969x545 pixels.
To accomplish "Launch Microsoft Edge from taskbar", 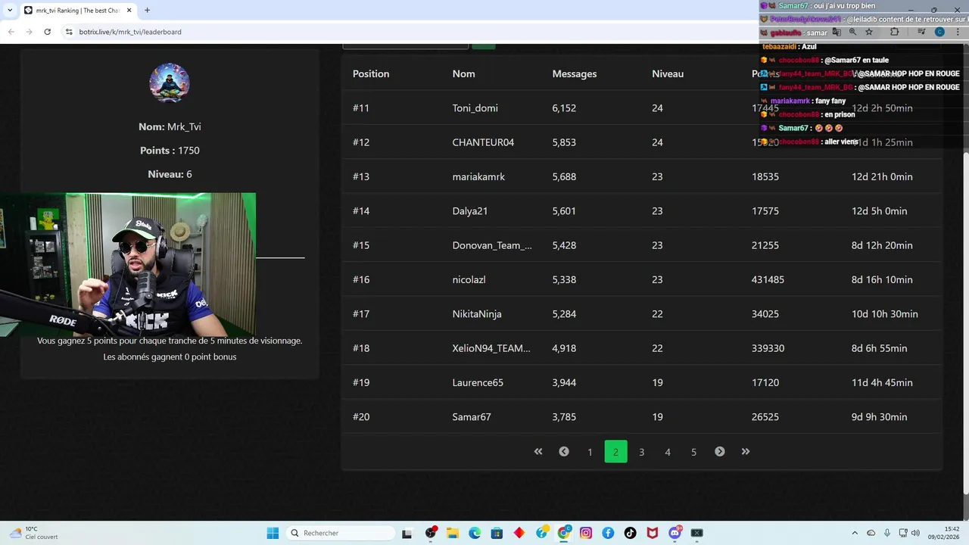I will click(475, 533).
